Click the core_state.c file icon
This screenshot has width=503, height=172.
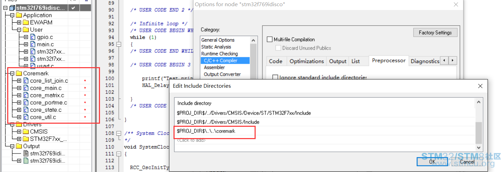pyautogui.click(x=26, y=110)
